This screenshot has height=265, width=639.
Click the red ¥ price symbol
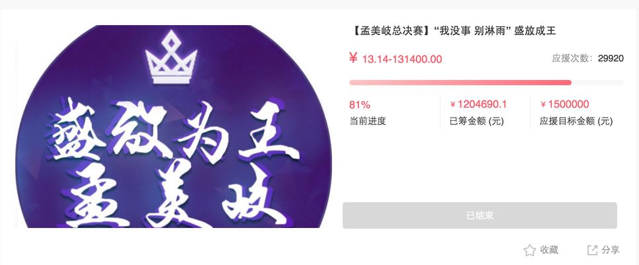click(x=353, y=59)
